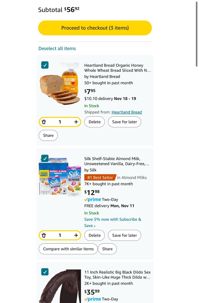
Task: Increase Heartland Bread quantity with plus icon
Action: tap(76, 122)
